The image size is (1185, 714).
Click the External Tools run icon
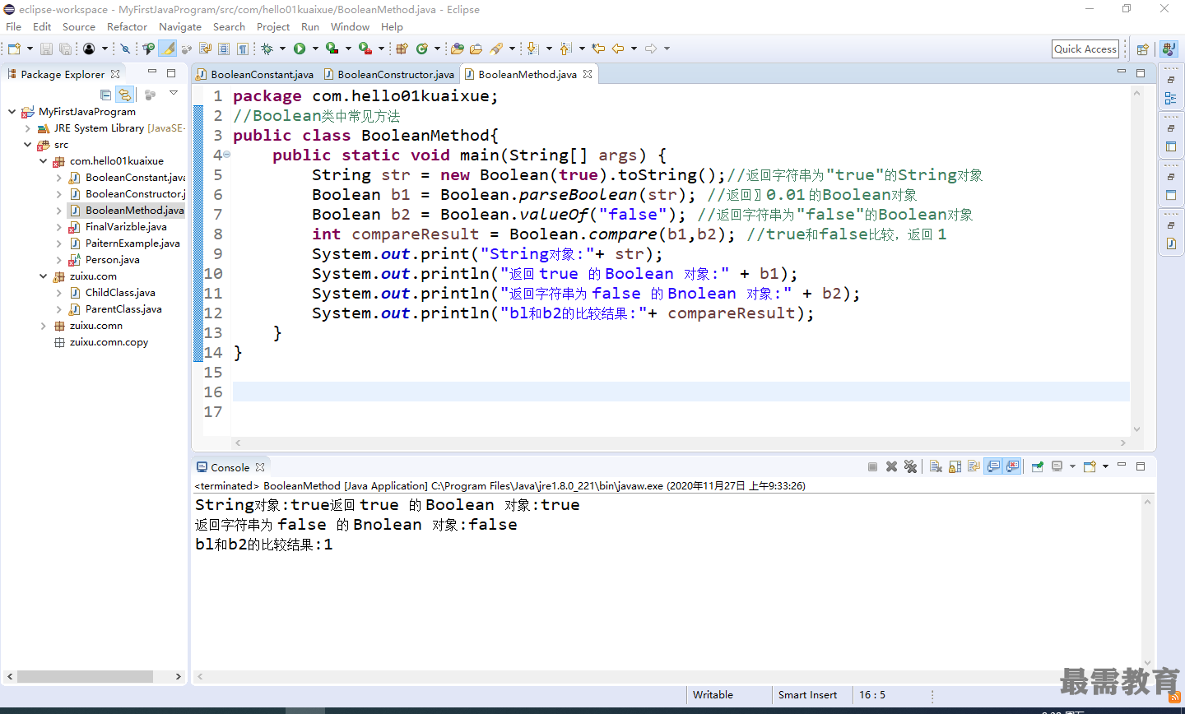coord(365,49)
